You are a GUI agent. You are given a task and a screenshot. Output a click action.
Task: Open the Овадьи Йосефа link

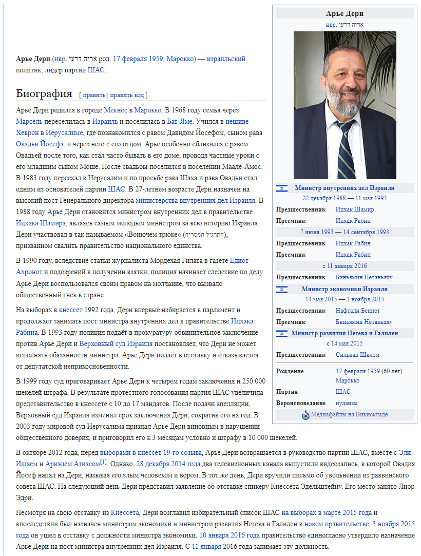[40, 144]
